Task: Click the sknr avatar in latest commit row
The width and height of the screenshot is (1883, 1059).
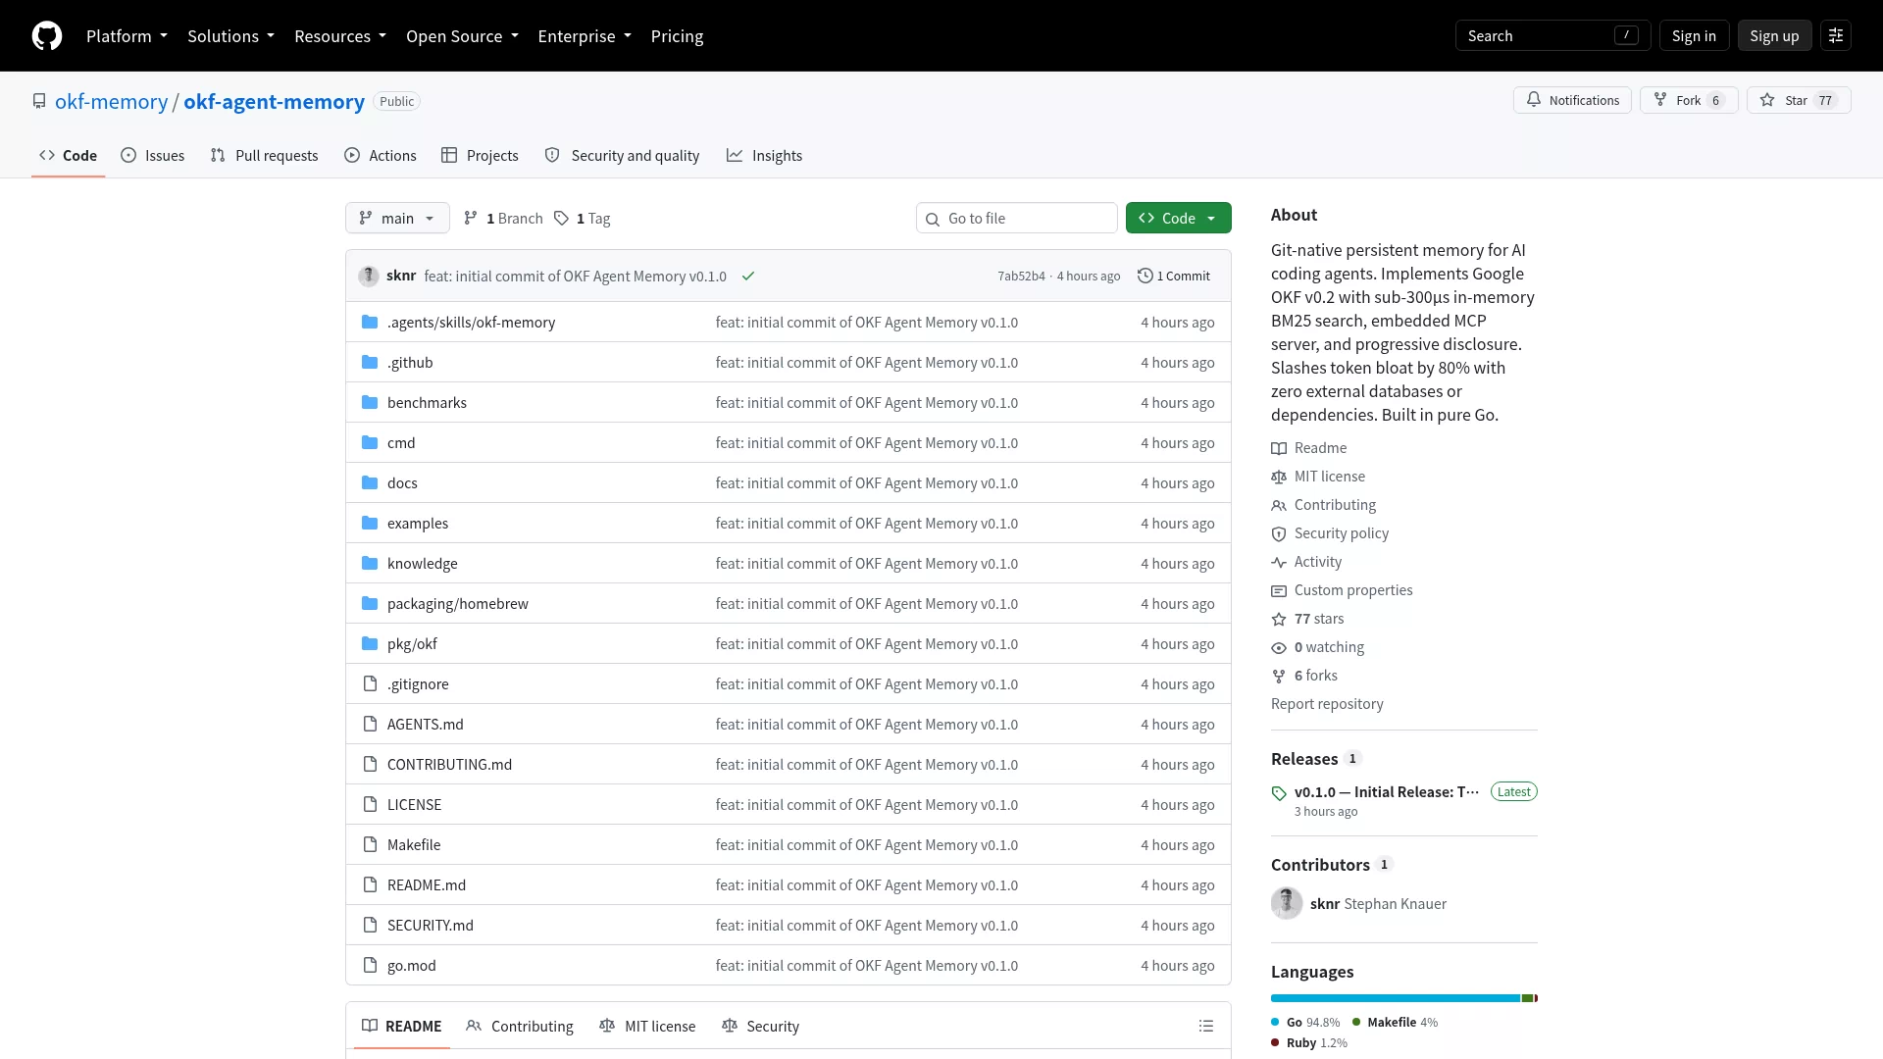Action: 369,277
